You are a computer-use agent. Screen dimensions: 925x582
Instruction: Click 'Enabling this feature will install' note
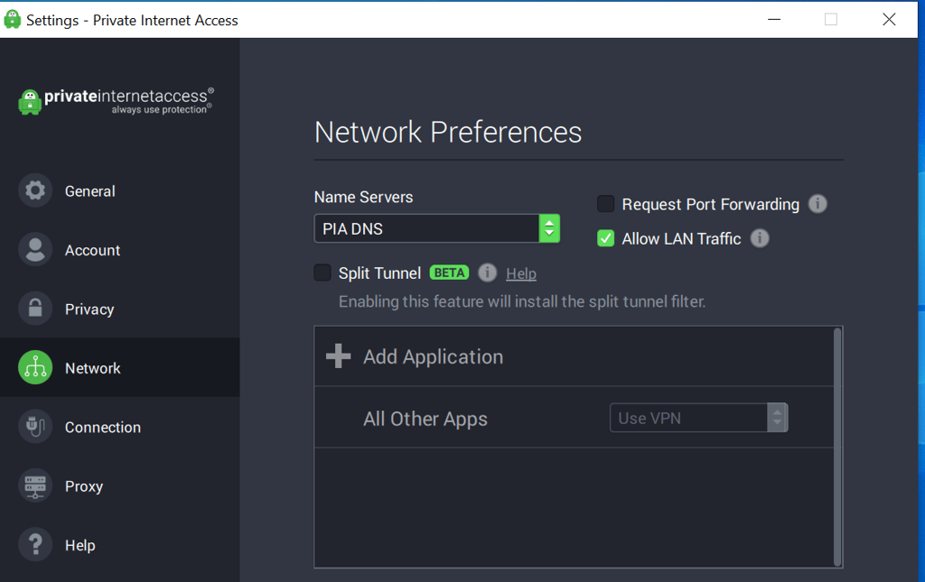pyautogui.click(x=521, y=301)
